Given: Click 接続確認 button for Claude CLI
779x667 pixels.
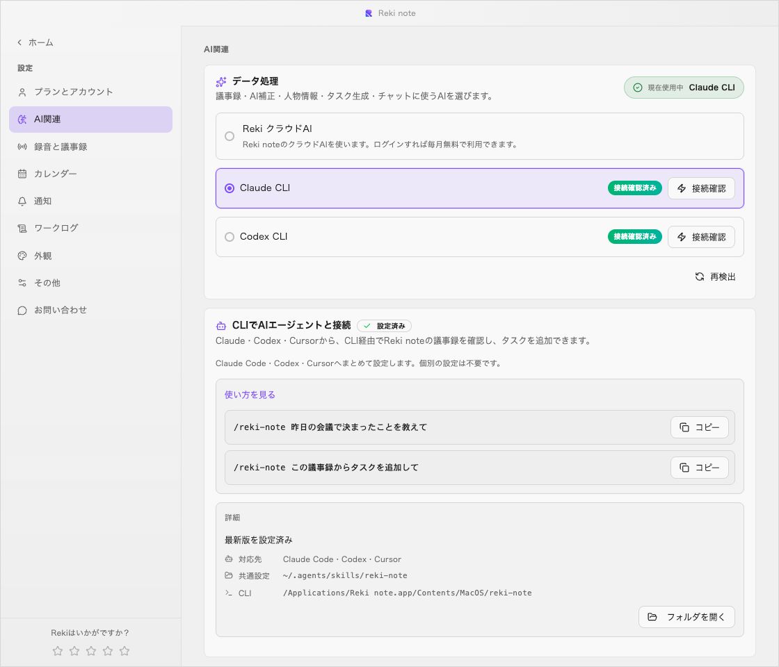Looking at the screenshot, I should pyautogui.click(x=701, y=188).
